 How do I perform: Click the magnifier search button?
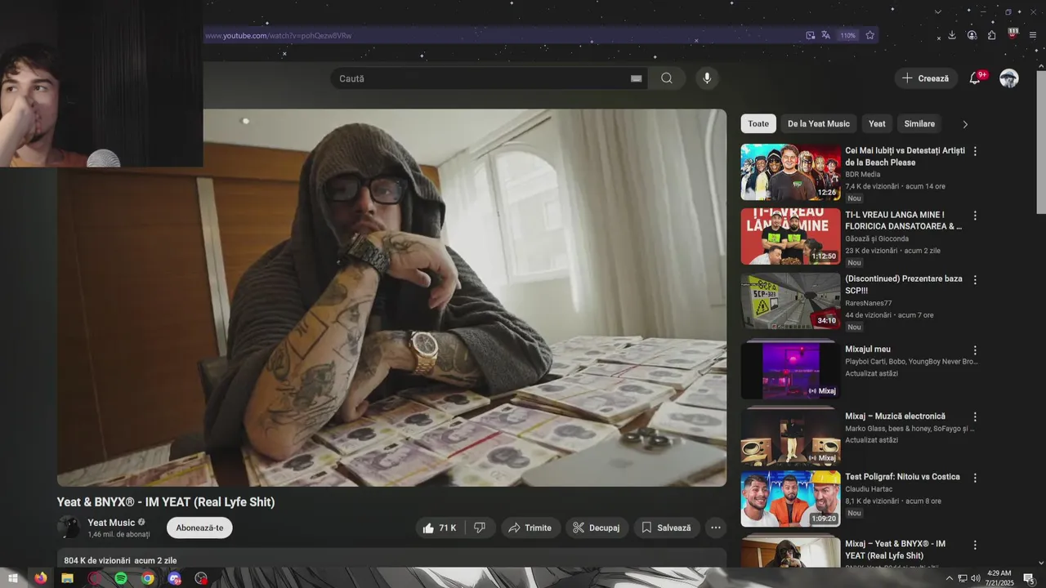(x=667, y=78)
